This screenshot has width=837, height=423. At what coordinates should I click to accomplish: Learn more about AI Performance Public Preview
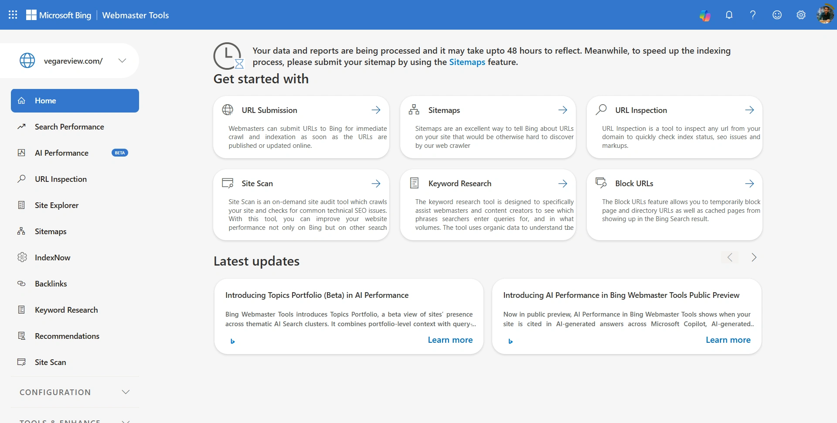click(728, 340)
